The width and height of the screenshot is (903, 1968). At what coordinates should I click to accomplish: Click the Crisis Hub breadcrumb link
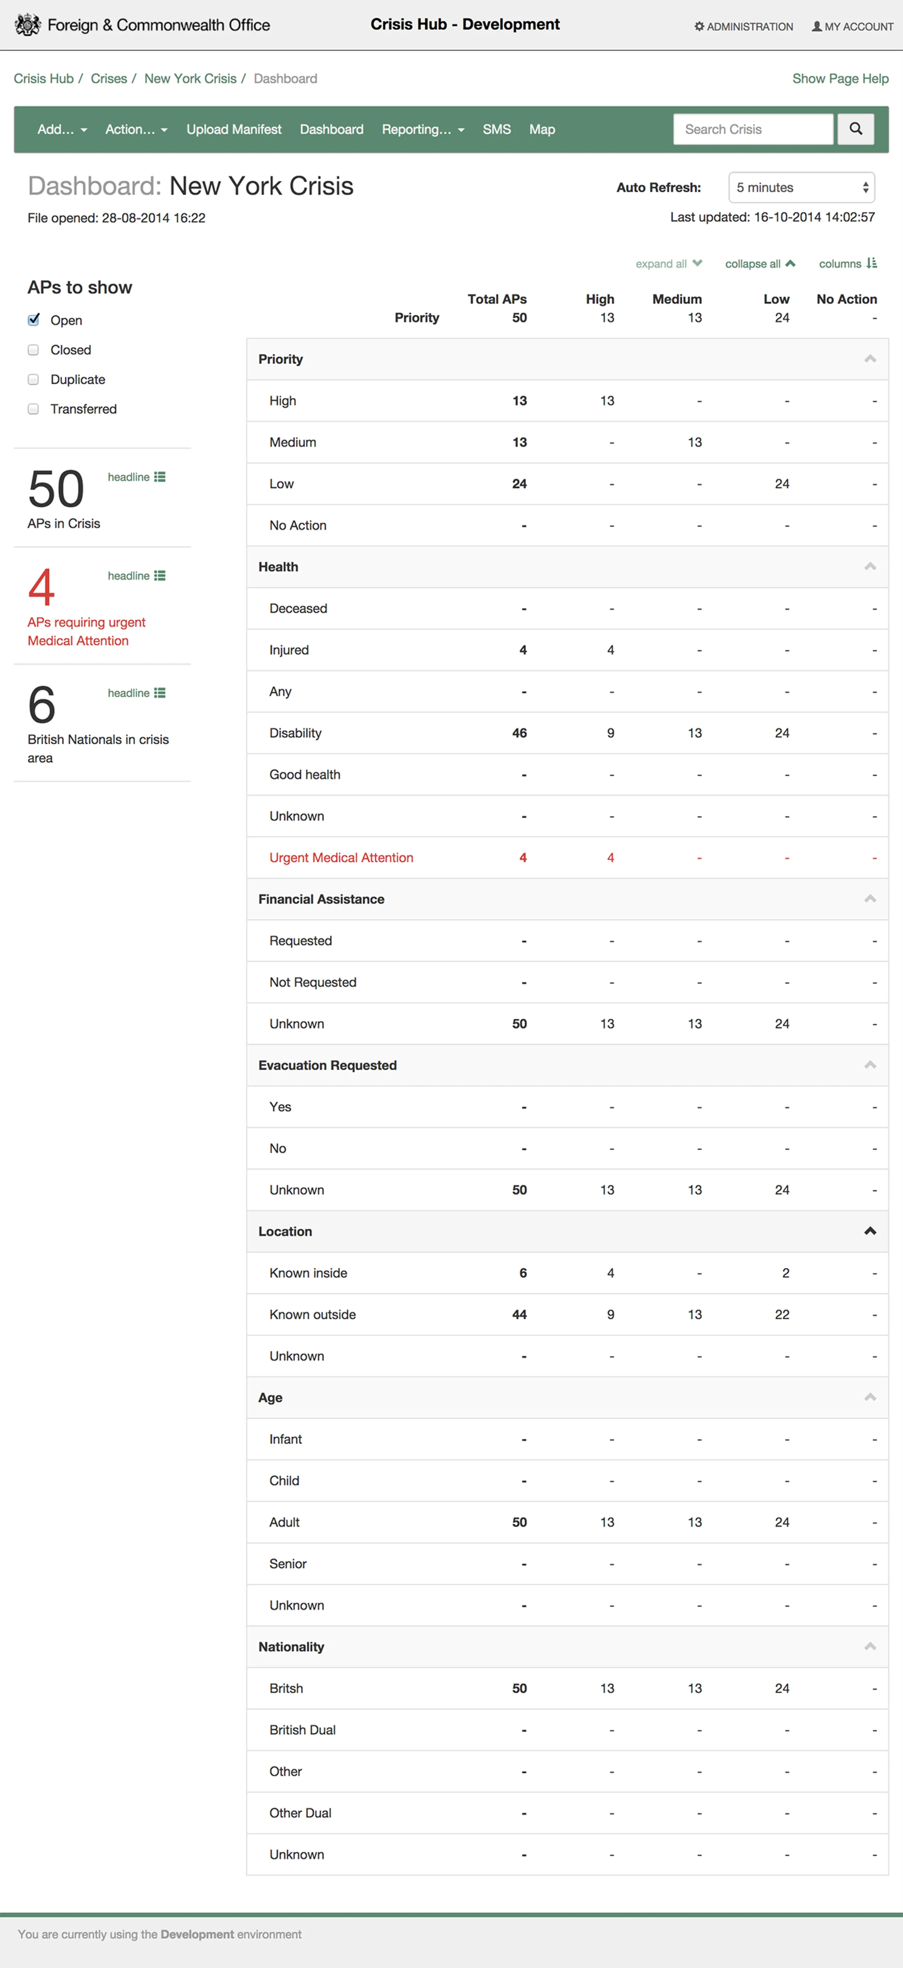click(x=43, y=79)
